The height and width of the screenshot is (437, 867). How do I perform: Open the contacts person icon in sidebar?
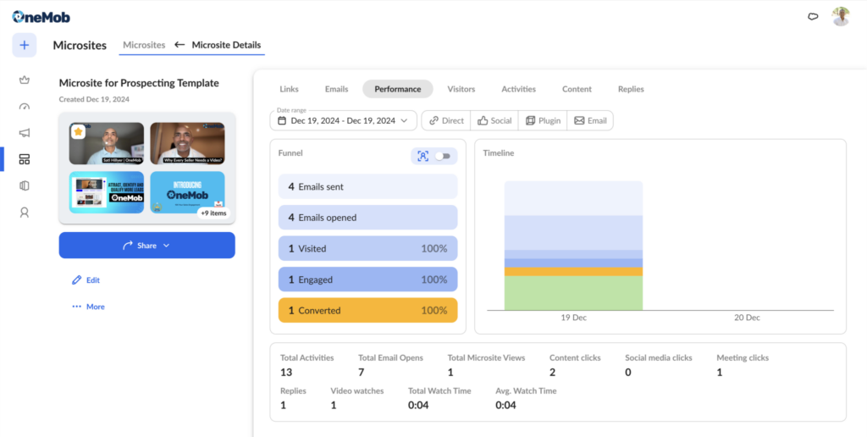coord(24,213)
